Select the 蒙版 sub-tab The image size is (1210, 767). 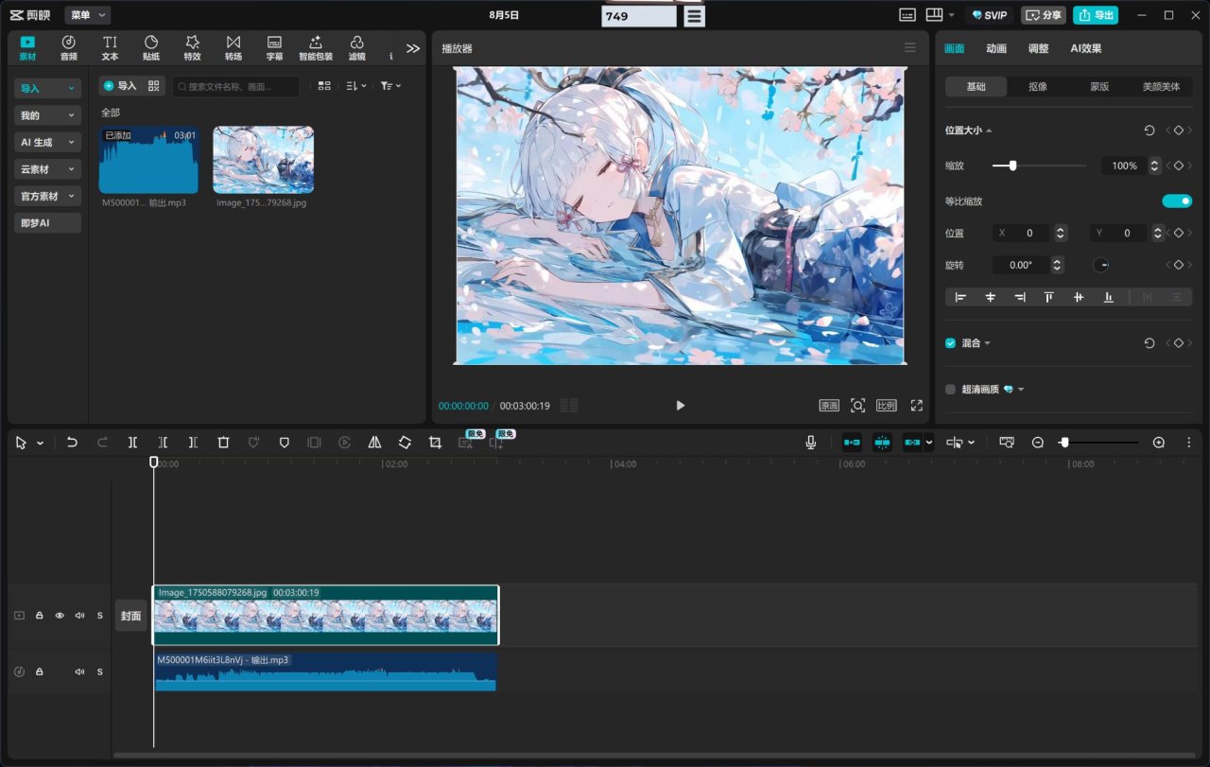tap(1099, 86)
